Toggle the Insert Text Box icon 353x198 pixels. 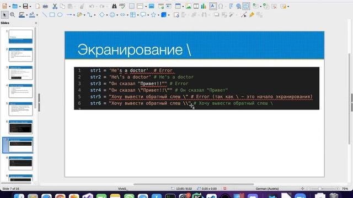(x=213, y=6)
